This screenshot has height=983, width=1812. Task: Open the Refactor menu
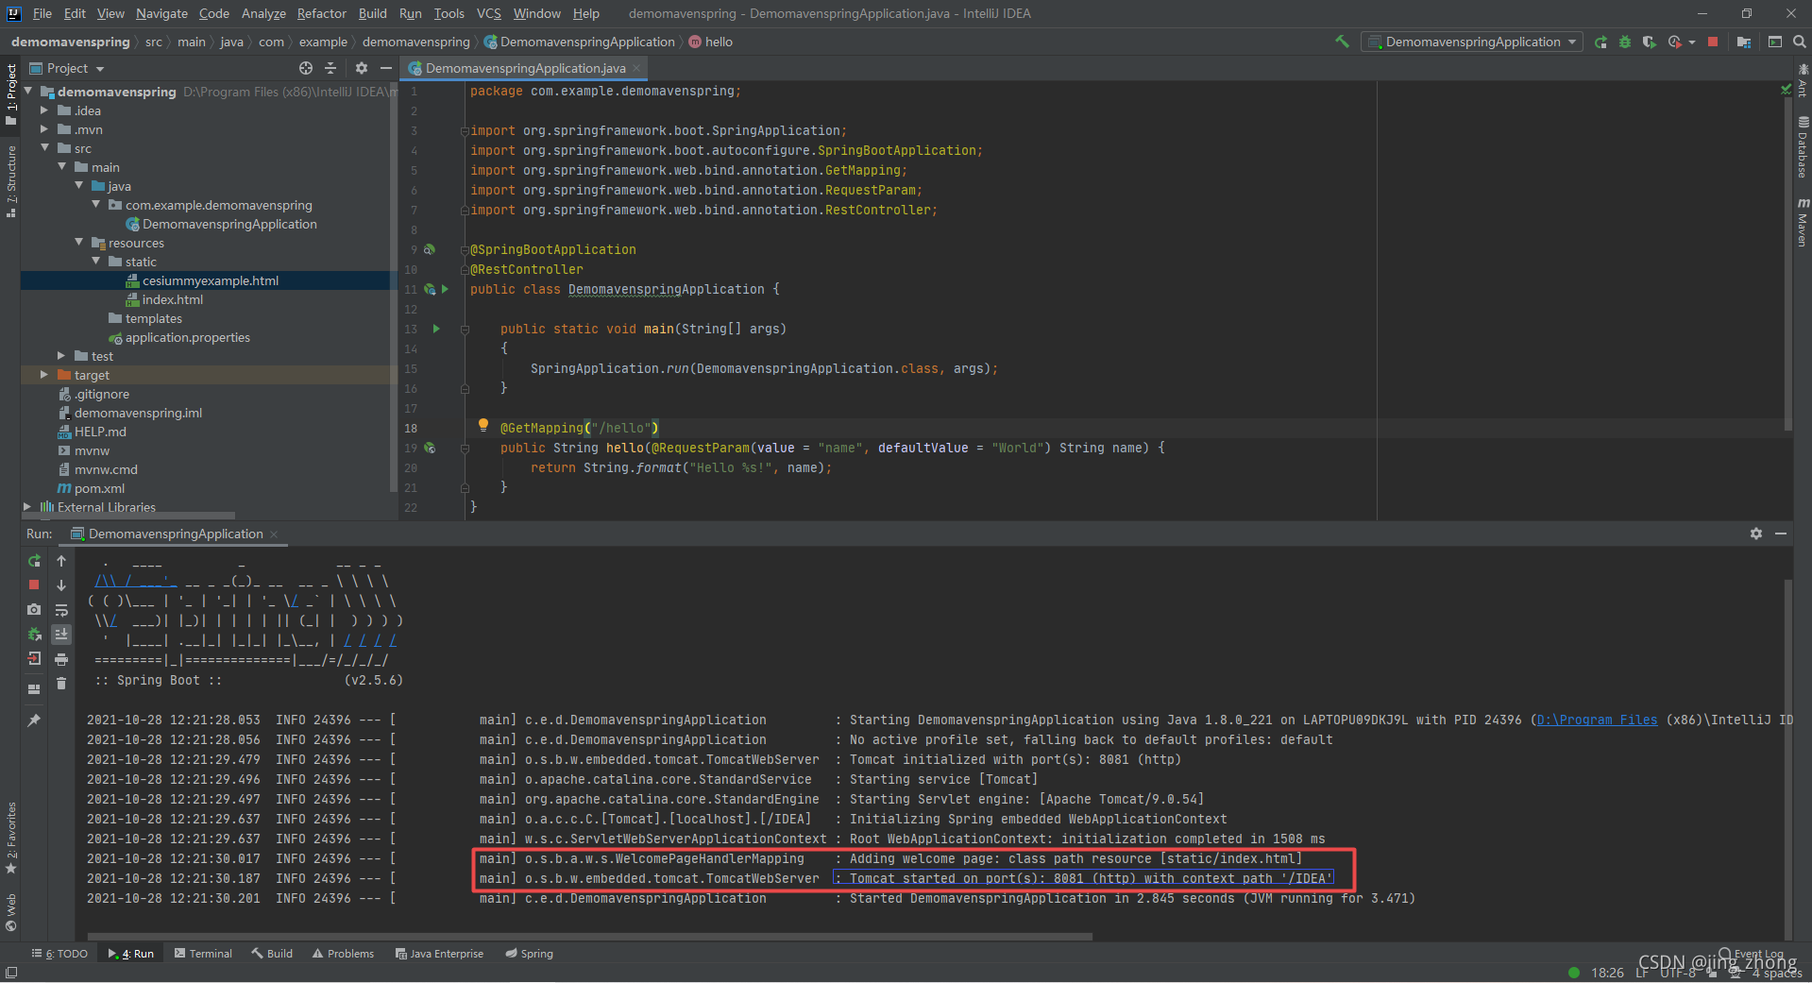(321, 13)
